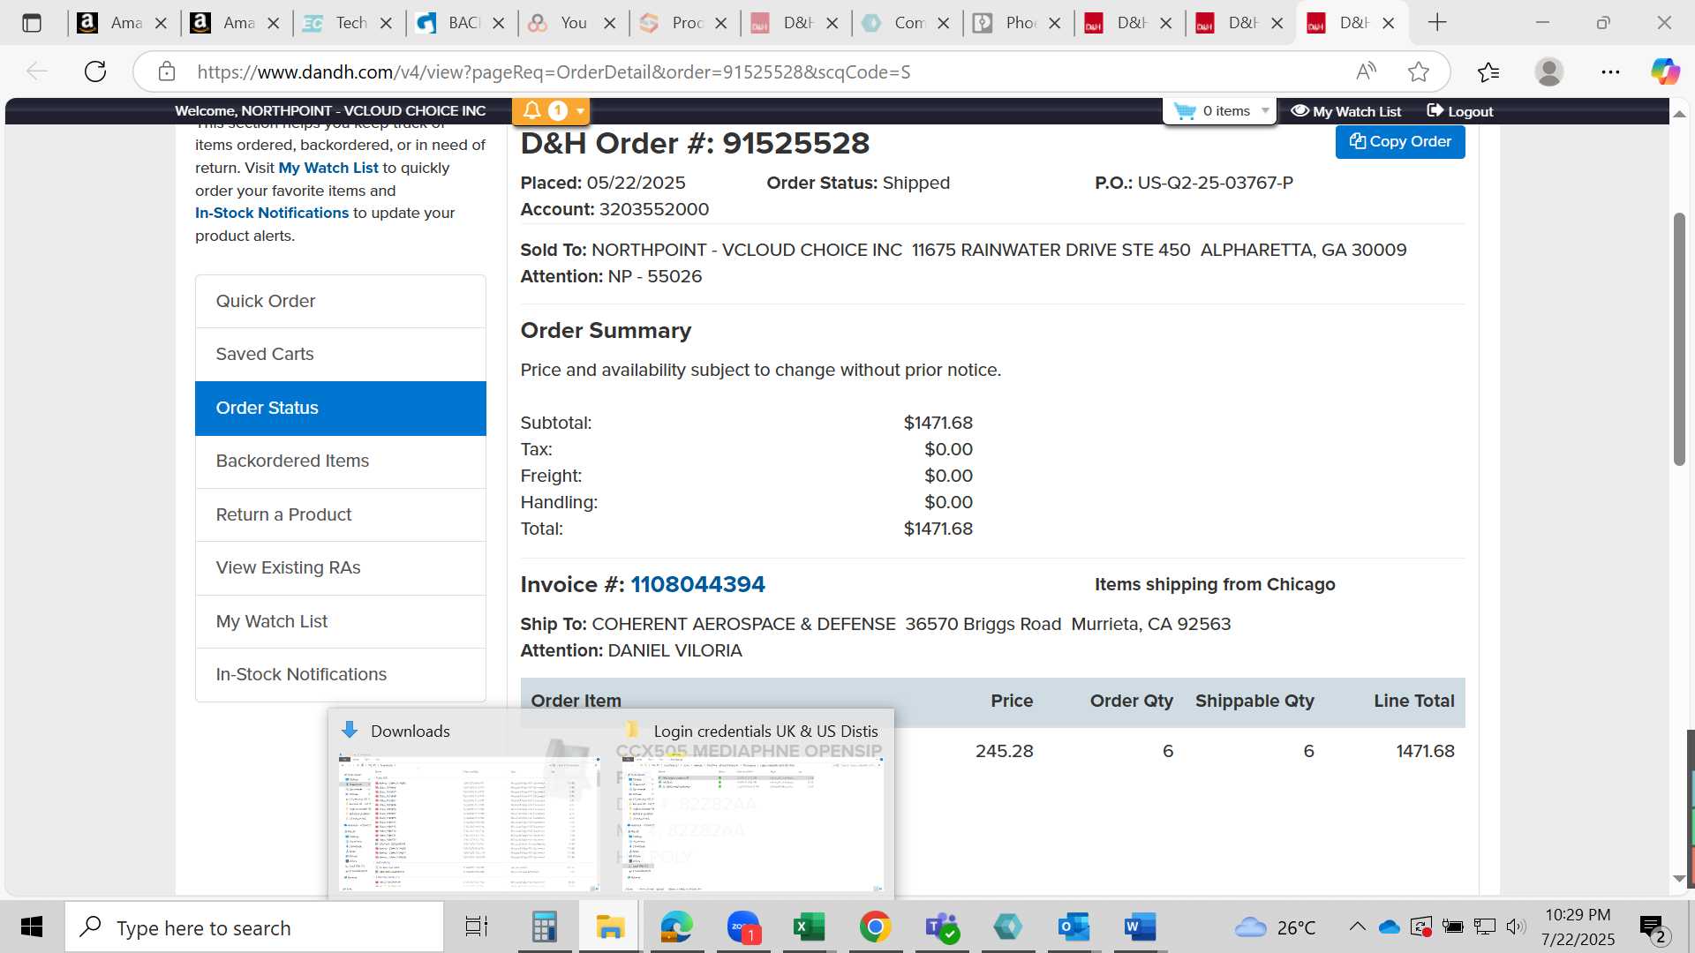Click the scrollbar down arrow
Image resolution: width=1695 pixels, height=953 pixels.
[1679, 879]
